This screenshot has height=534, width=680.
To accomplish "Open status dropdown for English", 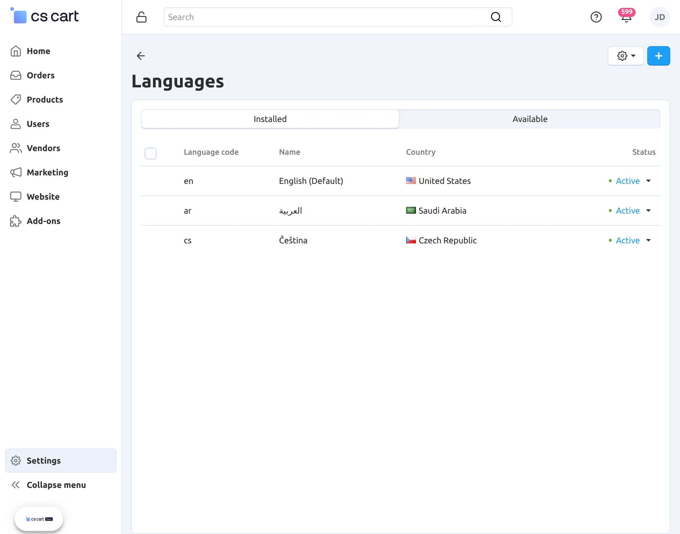I will [x=630, y=181].
